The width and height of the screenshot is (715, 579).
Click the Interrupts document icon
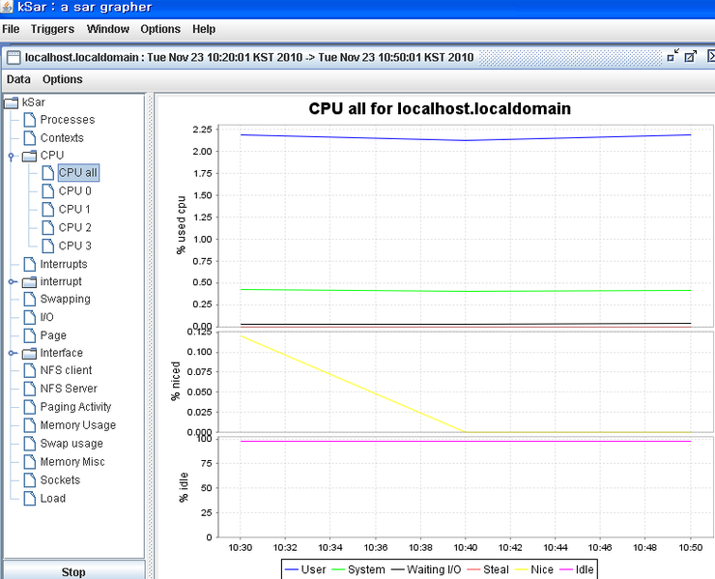point(30,264)
